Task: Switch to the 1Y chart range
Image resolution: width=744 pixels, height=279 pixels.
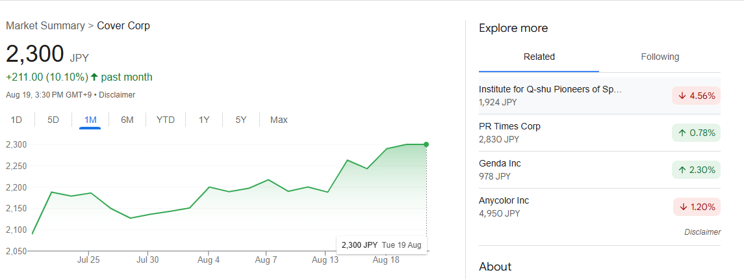Action: [204, 120]
